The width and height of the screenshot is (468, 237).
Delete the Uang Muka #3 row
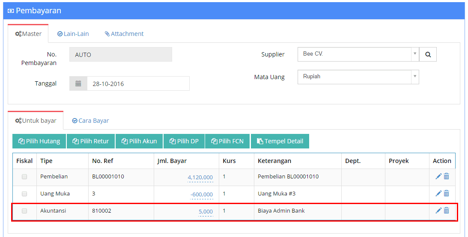(447, 194)
